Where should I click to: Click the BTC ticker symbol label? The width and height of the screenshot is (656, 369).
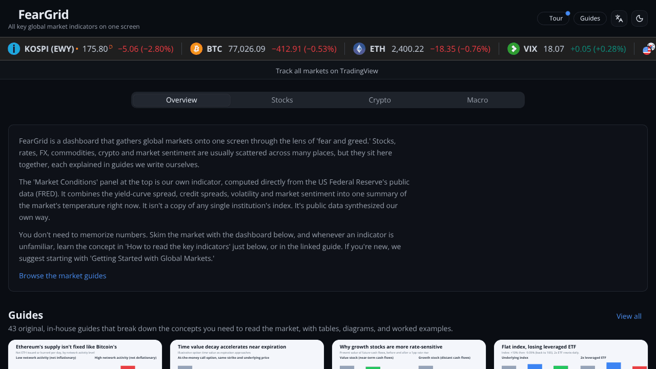(x=214, y=49)
